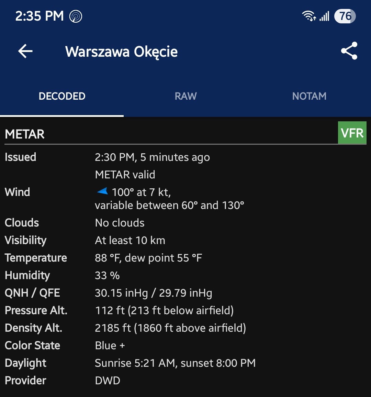Tap the green VFR flight category badge
This screenshot has width=371, height=397.
tap(352, 133)
